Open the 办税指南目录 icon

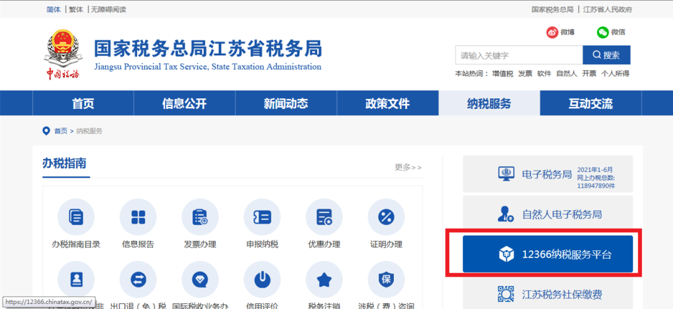pos(76,217)
